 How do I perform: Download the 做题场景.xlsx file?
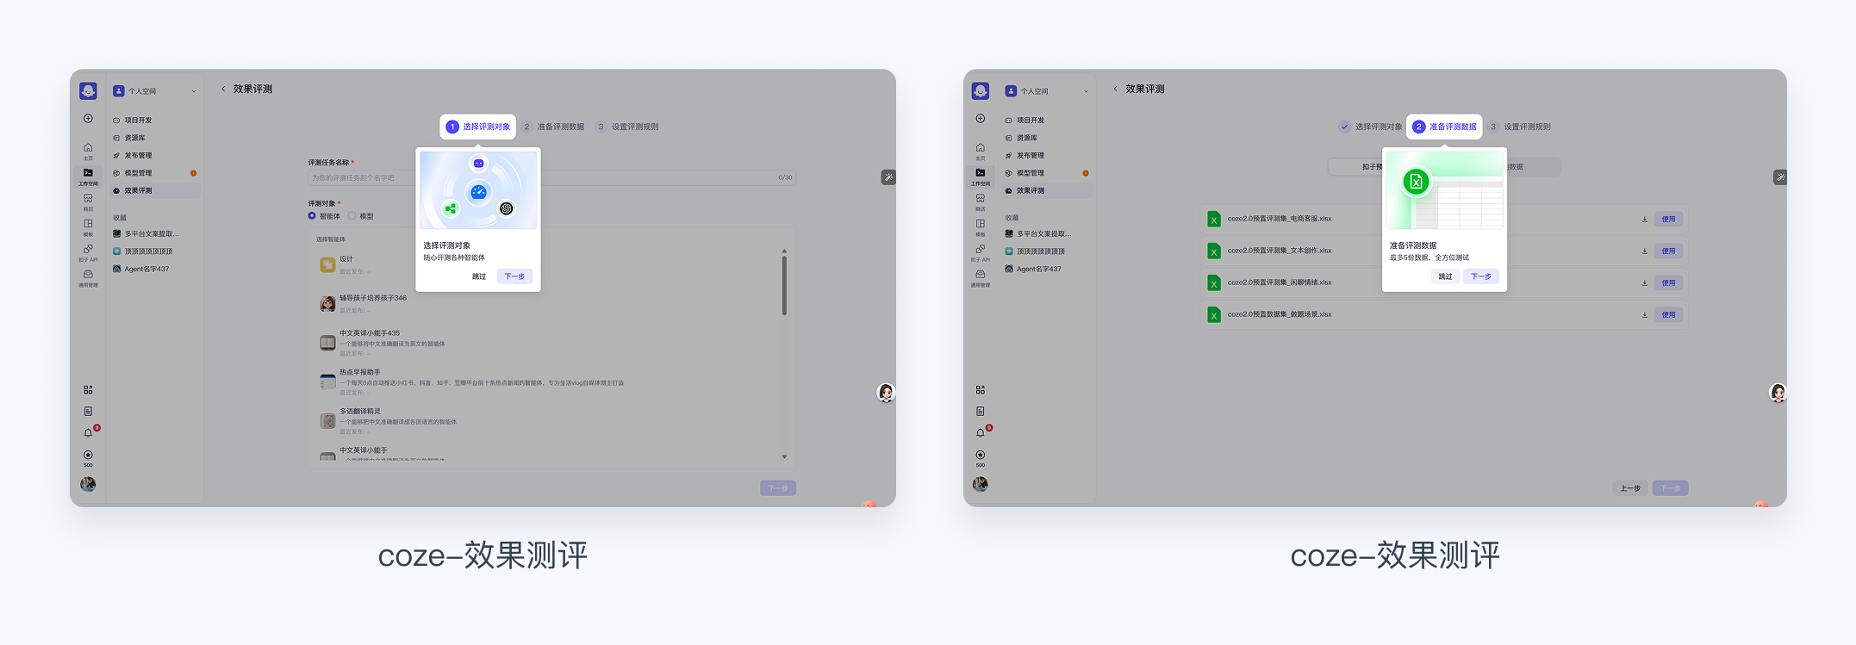(x=1645, y=315)
